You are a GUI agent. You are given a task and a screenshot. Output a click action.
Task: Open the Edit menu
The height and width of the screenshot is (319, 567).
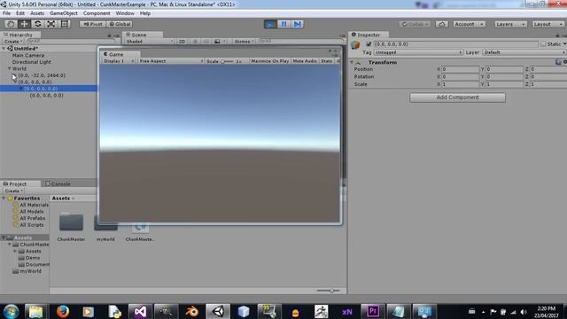coord(20,13)
